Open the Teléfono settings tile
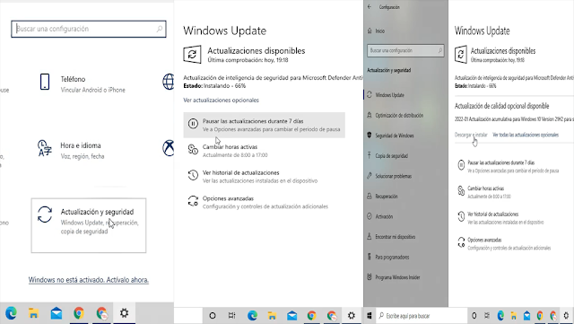This screenshot has width=574, height=324. tap(83, 83)
